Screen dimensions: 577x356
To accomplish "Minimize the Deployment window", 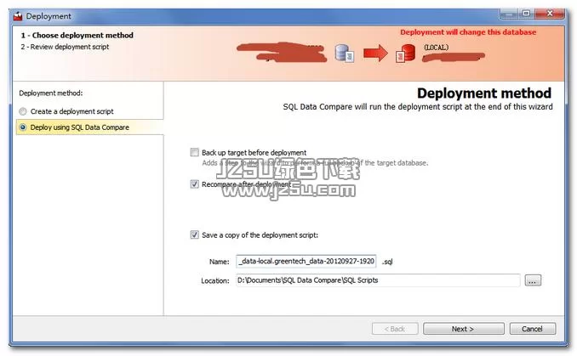I will 509,14.
